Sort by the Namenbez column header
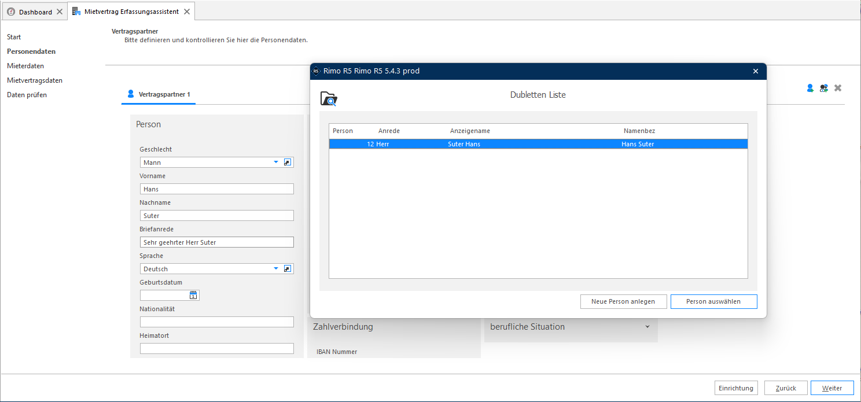The width and height of the screenshot is (861, 402). (x=639, y=131)
